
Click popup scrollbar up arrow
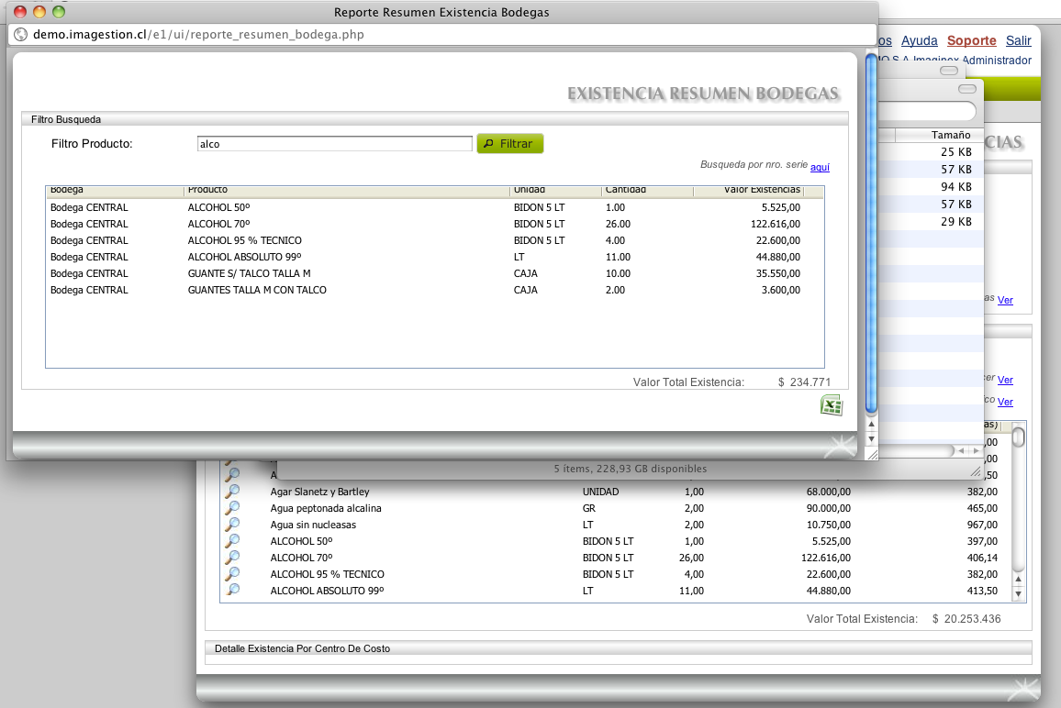coord(872,424)
